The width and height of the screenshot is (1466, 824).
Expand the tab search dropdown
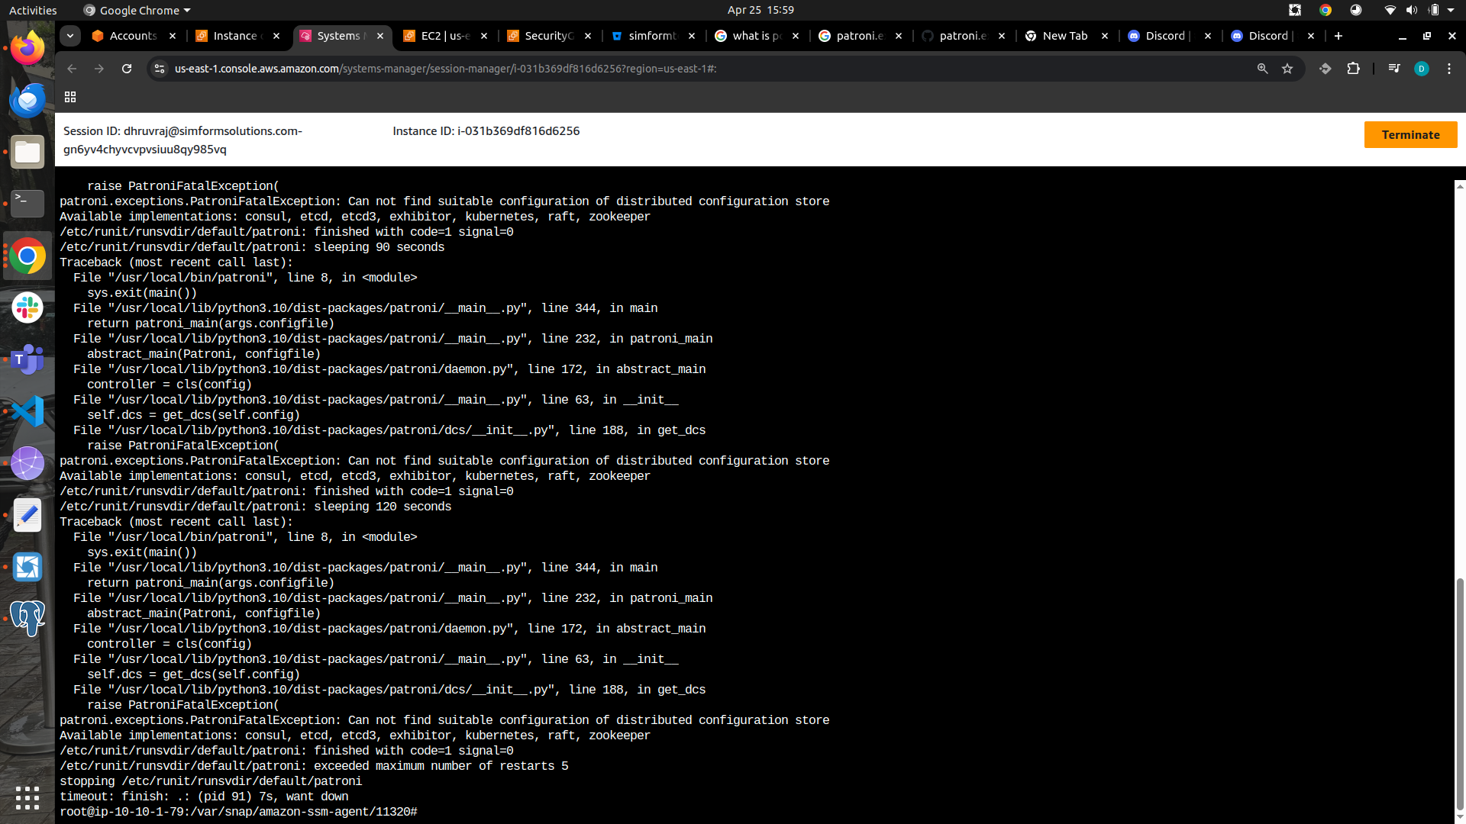click(x=70, y=36)
